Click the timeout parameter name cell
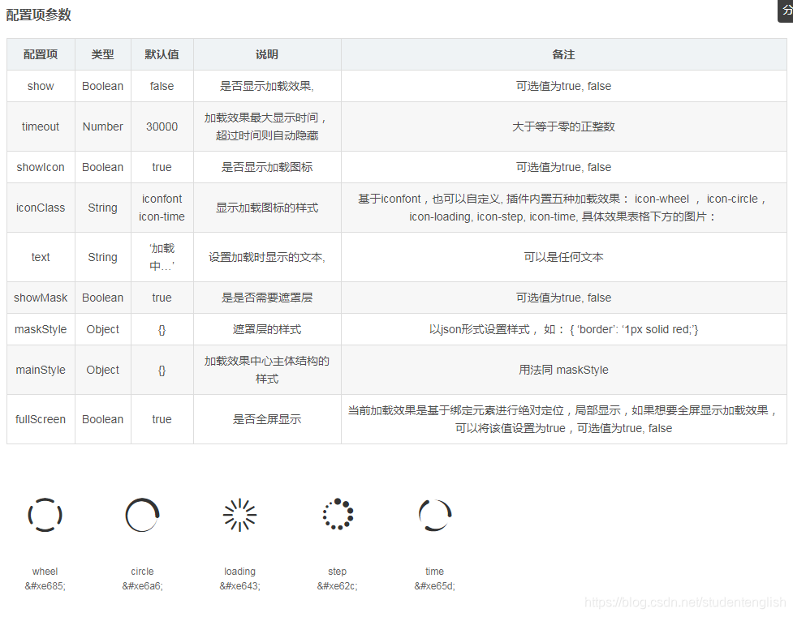 click(x=40, y=126)
